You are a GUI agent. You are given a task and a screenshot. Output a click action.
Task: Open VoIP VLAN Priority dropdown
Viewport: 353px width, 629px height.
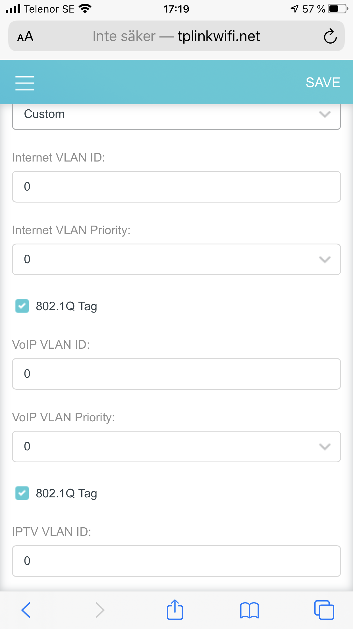coord(176,446)
